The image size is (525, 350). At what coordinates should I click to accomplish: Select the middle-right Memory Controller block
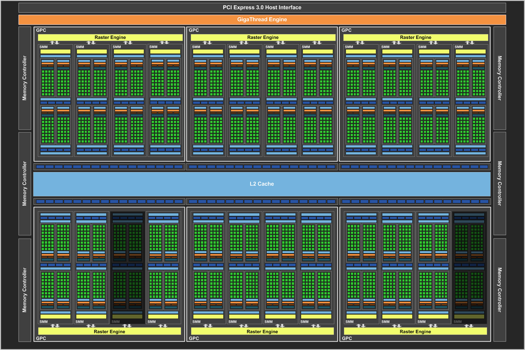(500, 183)
